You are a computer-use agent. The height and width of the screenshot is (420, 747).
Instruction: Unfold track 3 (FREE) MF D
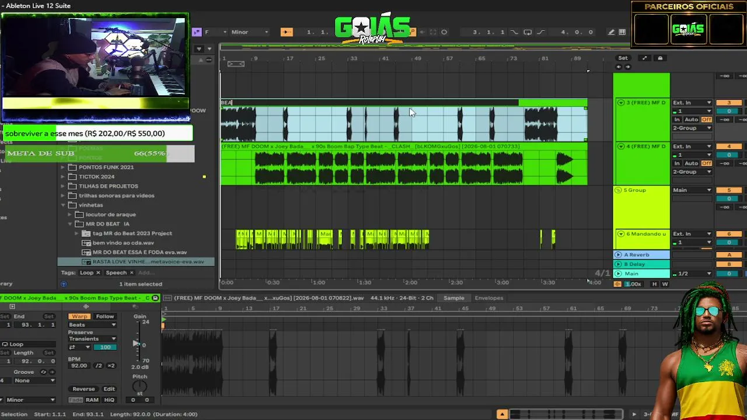(620, 103)
